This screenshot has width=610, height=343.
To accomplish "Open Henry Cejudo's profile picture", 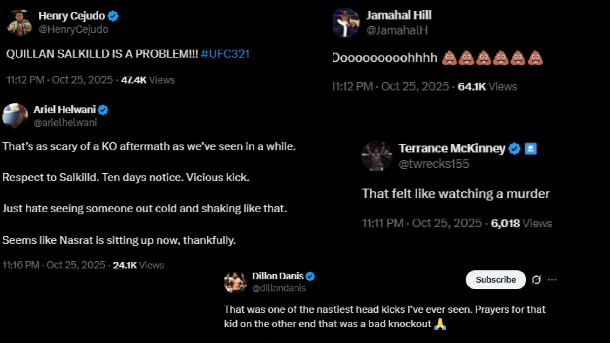I will [x=20, y=23].
